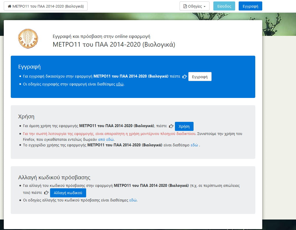Click the white Εγγραφή button in the blue panel
This screenshot has width=296, height=230.
click(x=200, y=77)
